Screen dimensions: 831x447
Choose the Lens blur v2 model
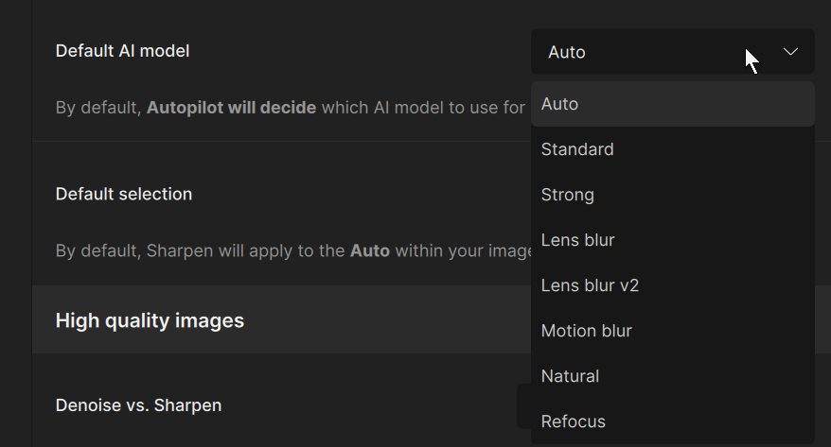pos(590,285)
